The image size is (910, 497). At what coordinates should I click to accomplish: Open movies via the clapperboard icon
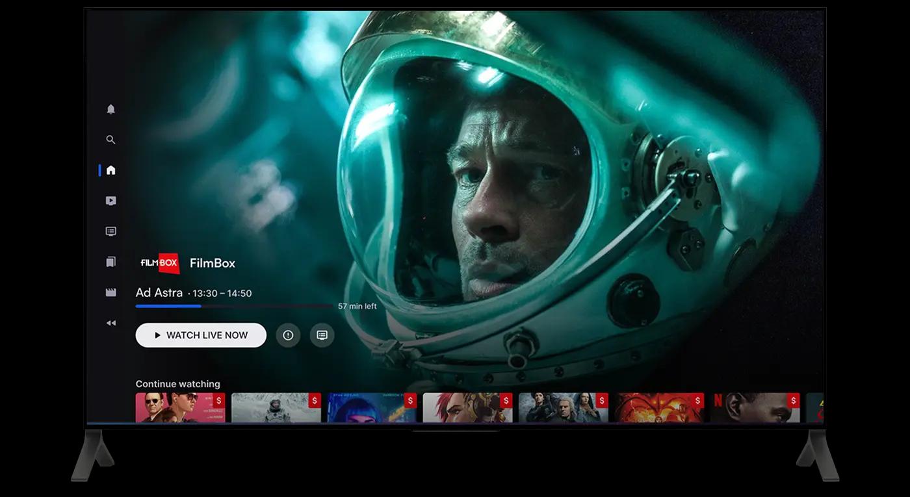click(x=110, y=292)
